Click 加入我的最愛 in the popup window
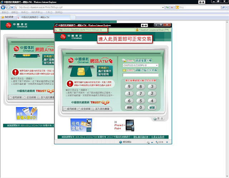The image size is (229, 178). click(x=101, y=109)
